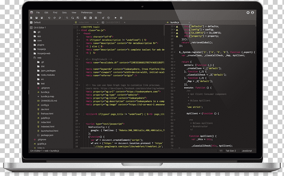Click the index.html editor vertical scrollbar
This screenshot has height=176, width=284.
coord(164,30)
